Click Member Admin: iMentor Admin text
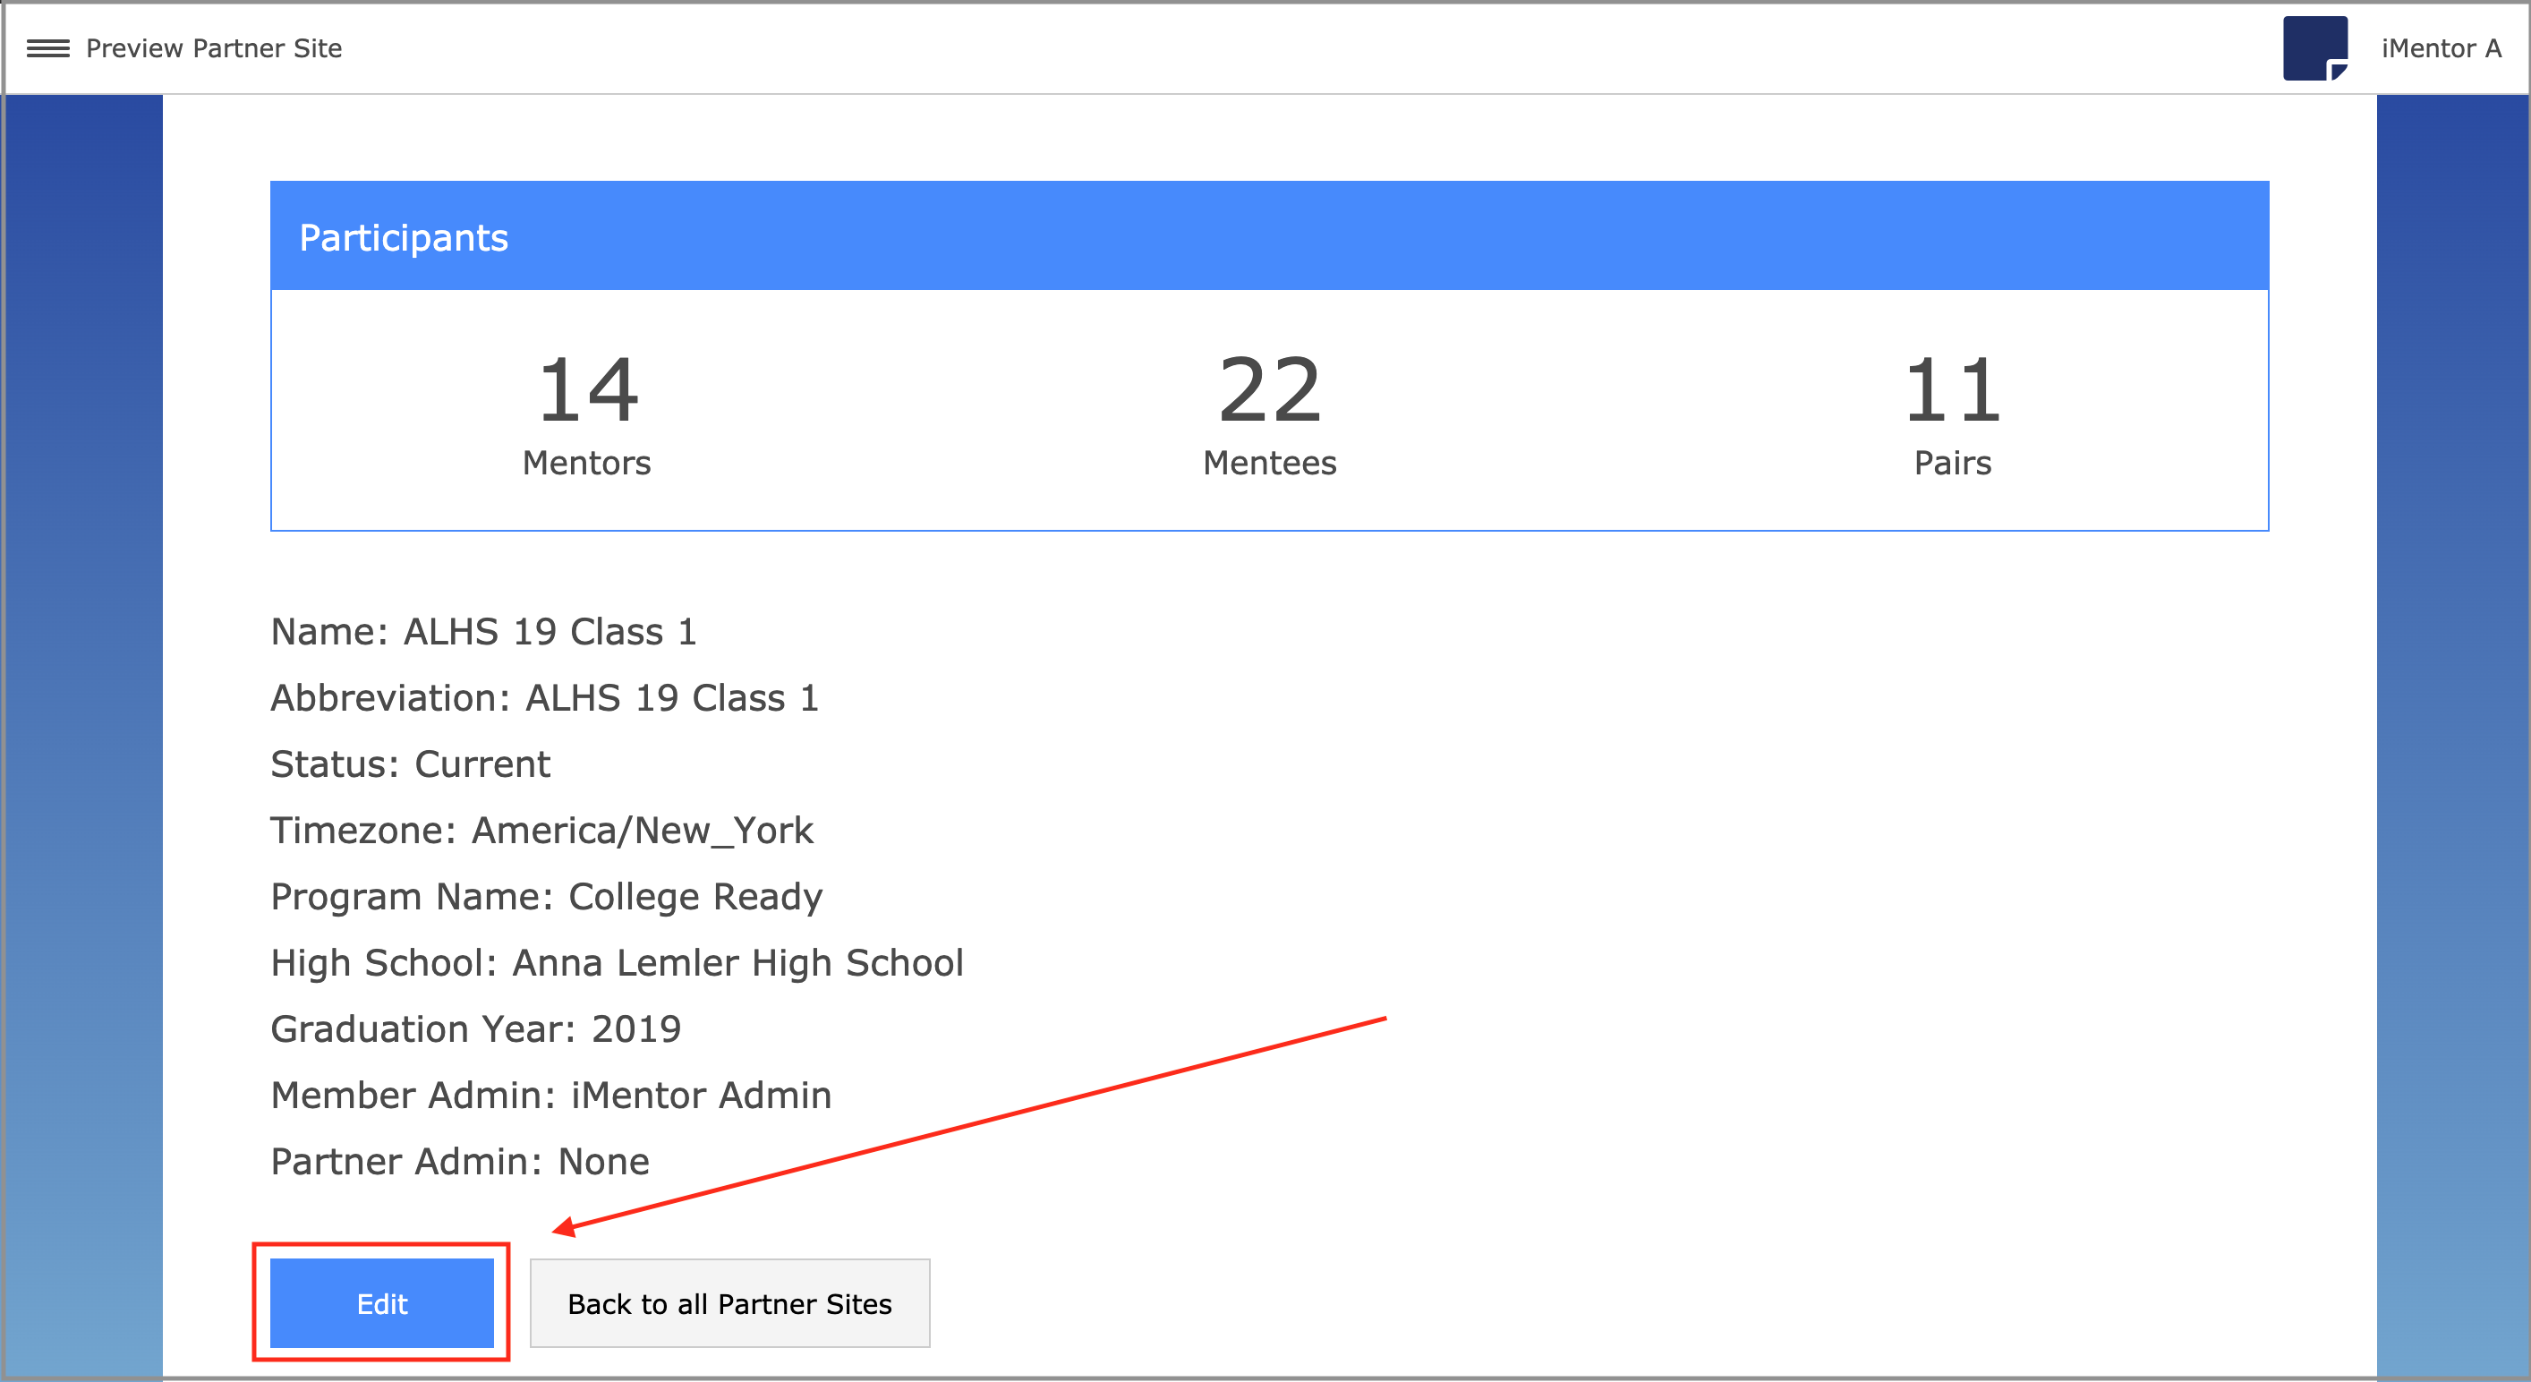Screen dimensions: 2531x1382 pyautogui.click(x=550, y=1094)
